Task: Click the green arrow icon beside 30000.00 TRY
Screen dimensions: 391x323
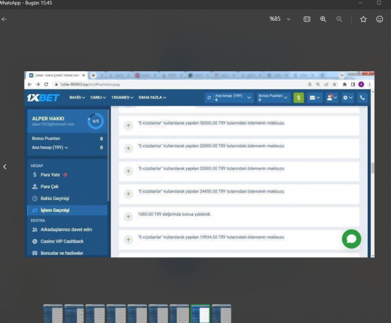Action: pos(129,126)
